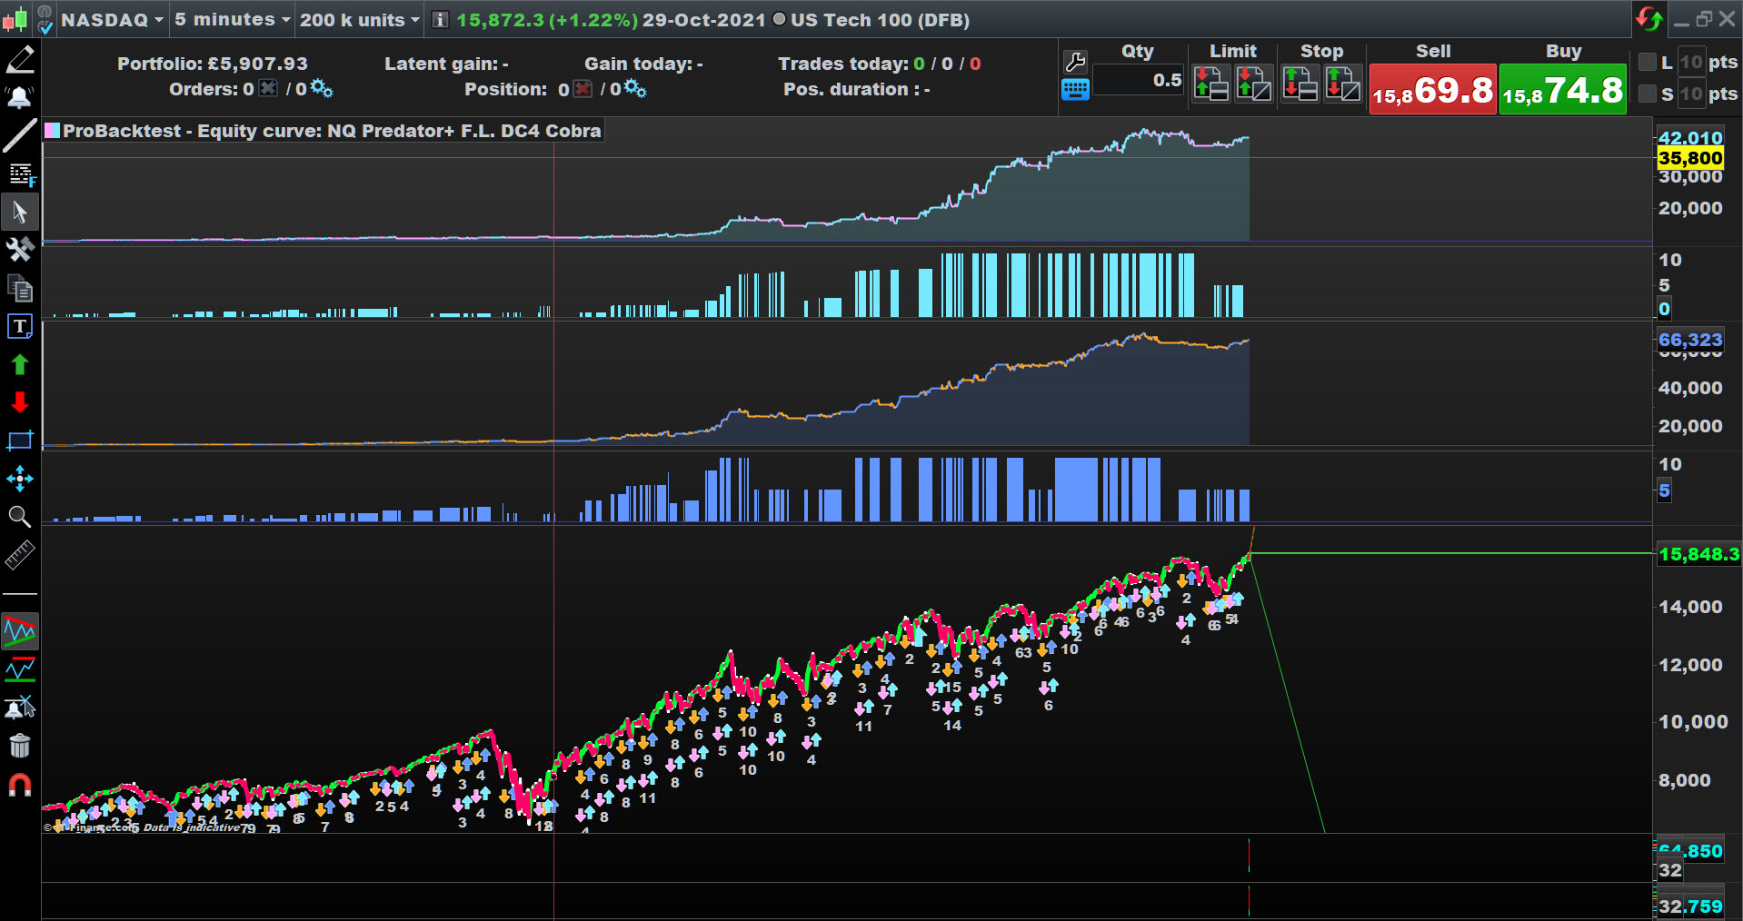
Task: Toggle the S points checkbox
Action: 1647,94
